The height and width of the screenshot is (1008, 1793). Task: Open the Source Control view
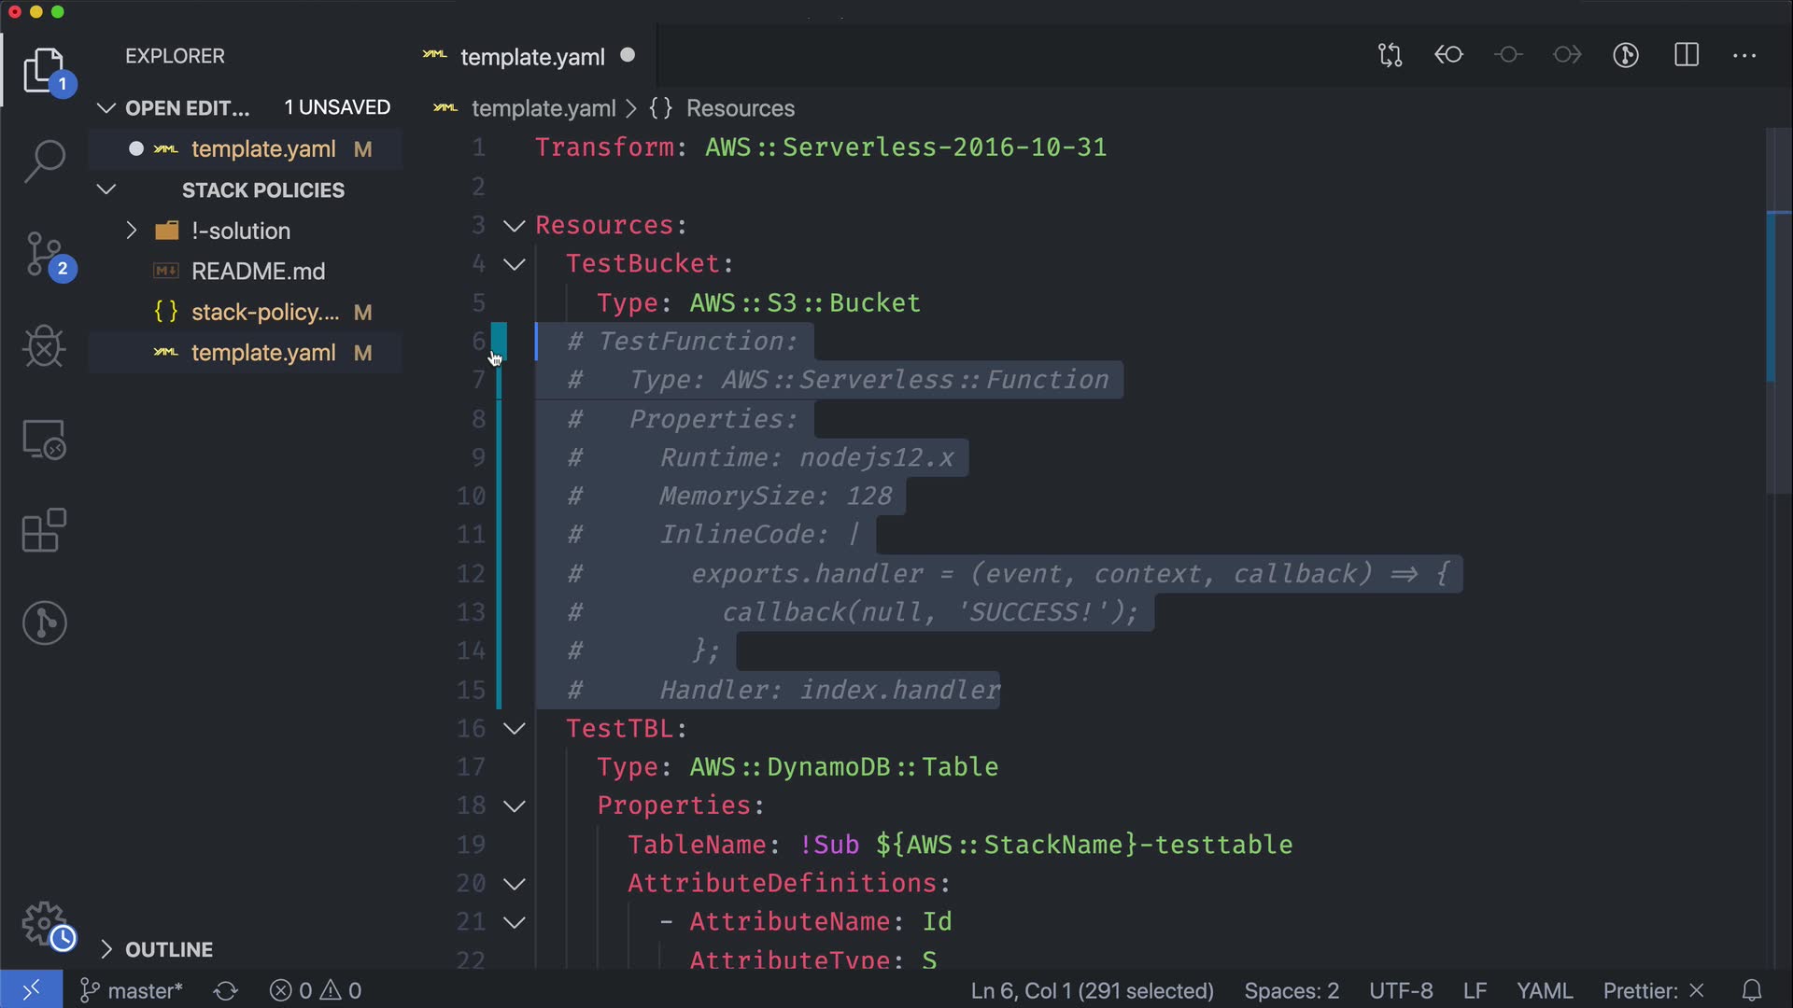[x=44, y=254]
